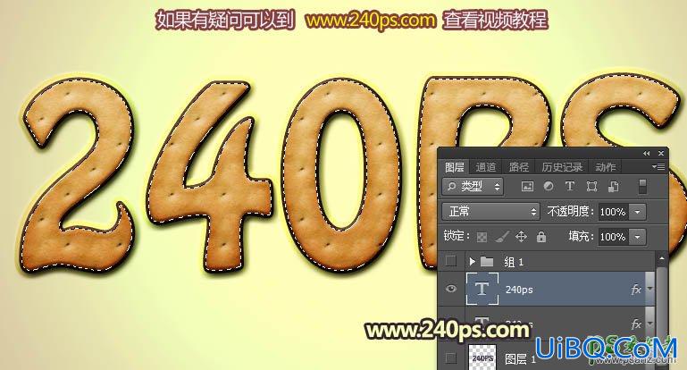Select the 240ps layer name
This screenshot has width=687, height=370.
(519, 290)
